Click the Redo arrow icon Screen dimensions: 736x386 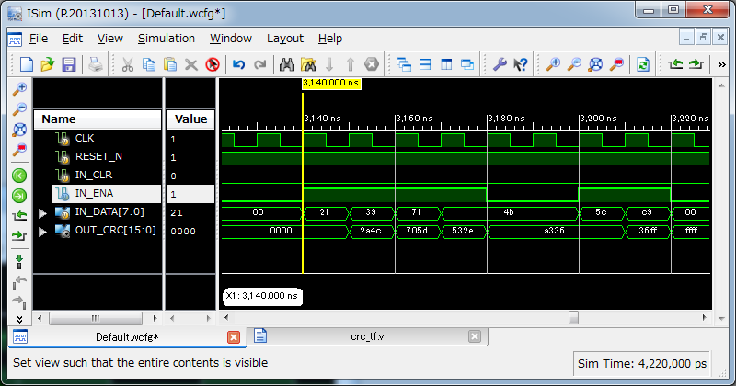(x=260, y=64)
